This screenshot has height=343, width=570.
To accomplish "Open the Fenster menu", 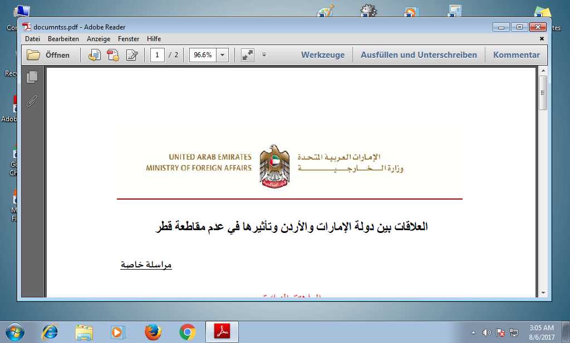I will point(129,39).
